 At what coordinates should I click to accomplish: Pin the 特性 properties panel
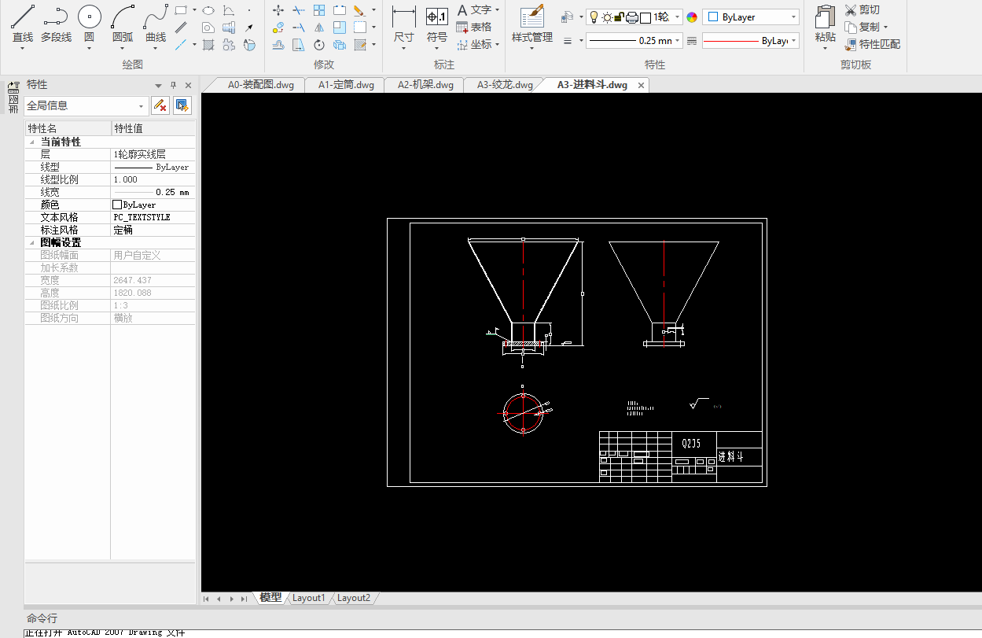pos(174,85)
